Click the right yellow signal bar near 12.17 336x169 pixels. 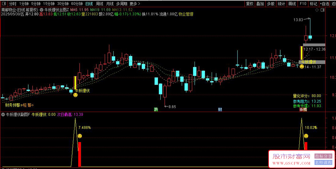coord(302,53)
